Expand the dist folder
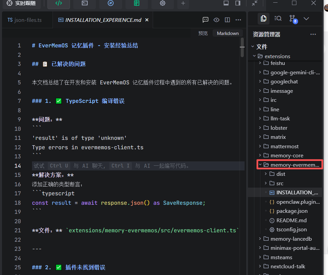This screenshot has height=275, width=328. tap(266, 174)
